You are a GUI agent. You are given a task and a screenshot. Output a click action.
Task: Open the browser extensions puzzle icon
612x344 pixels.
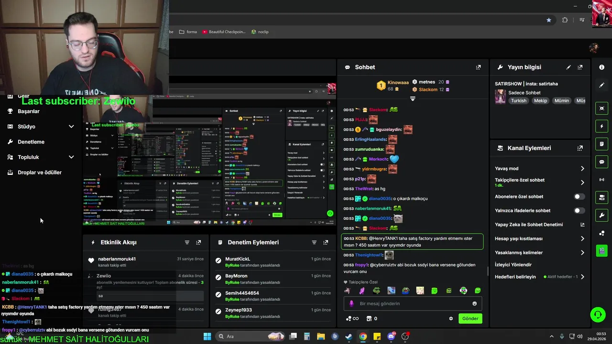pyautogui.click(x=565, y=20)
